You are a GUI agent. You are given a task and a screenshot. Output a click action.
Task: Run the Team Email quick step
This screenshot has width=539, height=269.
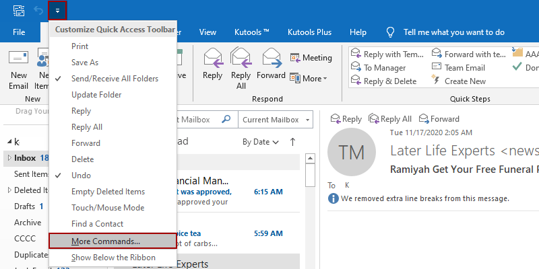458,68
